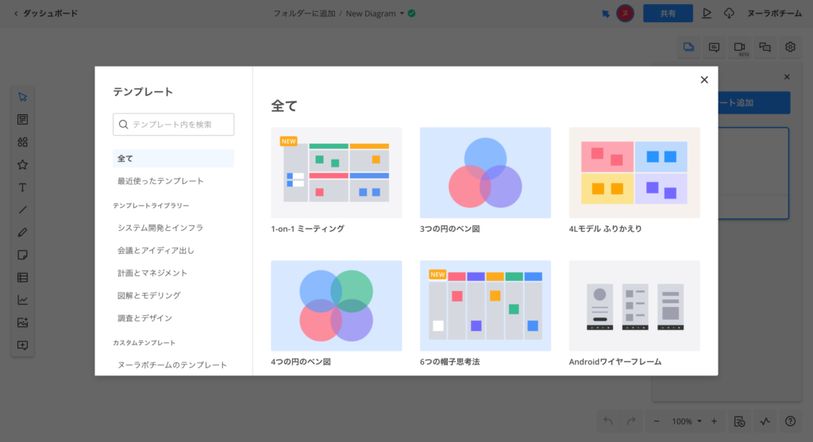Select 最近使ったテンプレート in sidebar
Viewport: 813px width, 442px height.
160,181
